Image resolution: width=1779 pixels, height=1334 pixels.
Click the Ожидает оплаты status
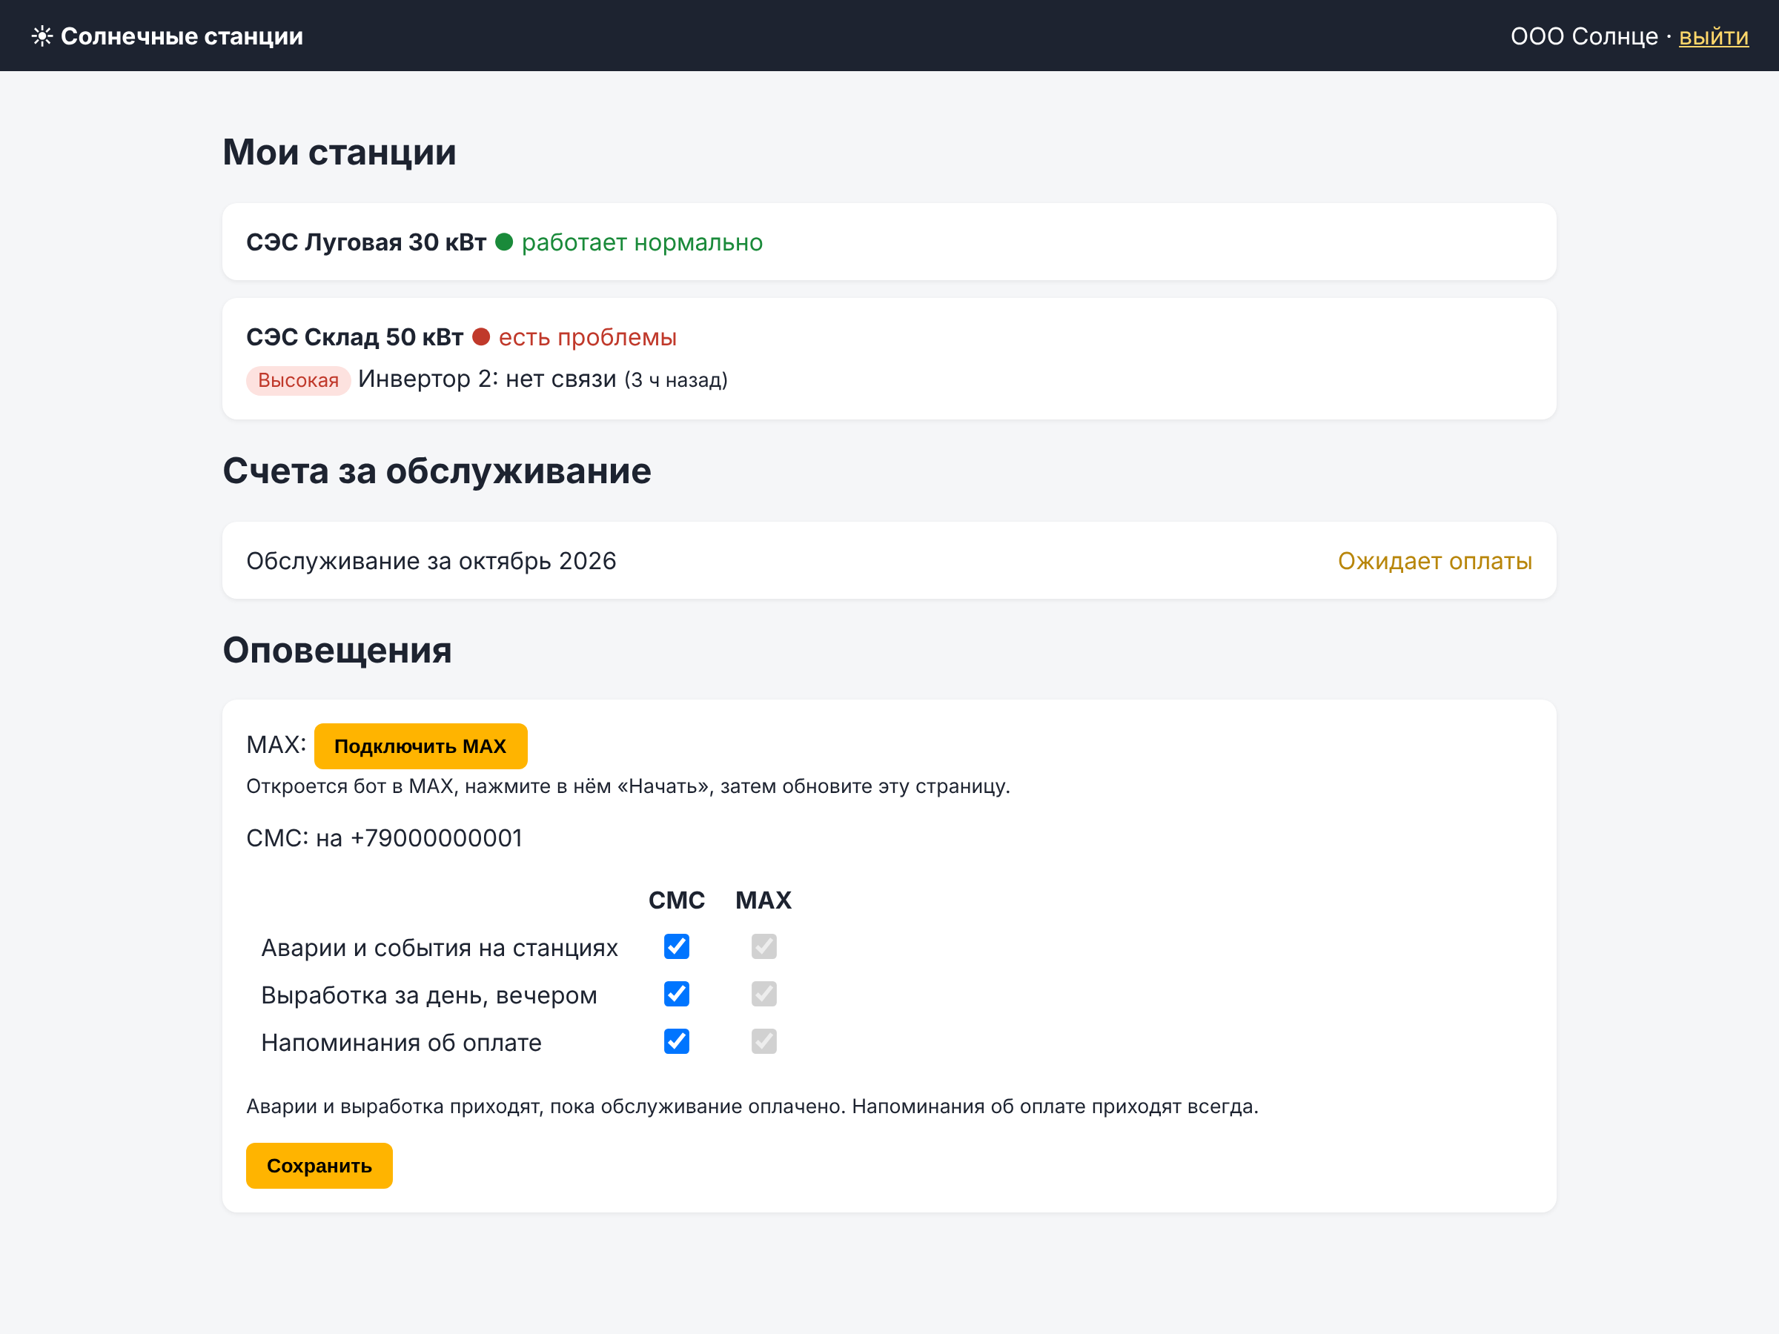1435,560
